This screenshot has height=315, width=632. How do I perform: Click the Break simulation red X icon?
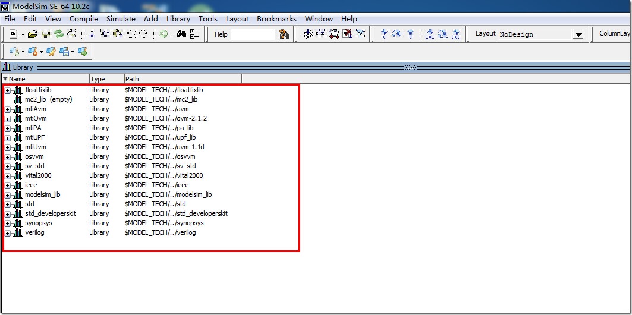[x=348, y=34]
